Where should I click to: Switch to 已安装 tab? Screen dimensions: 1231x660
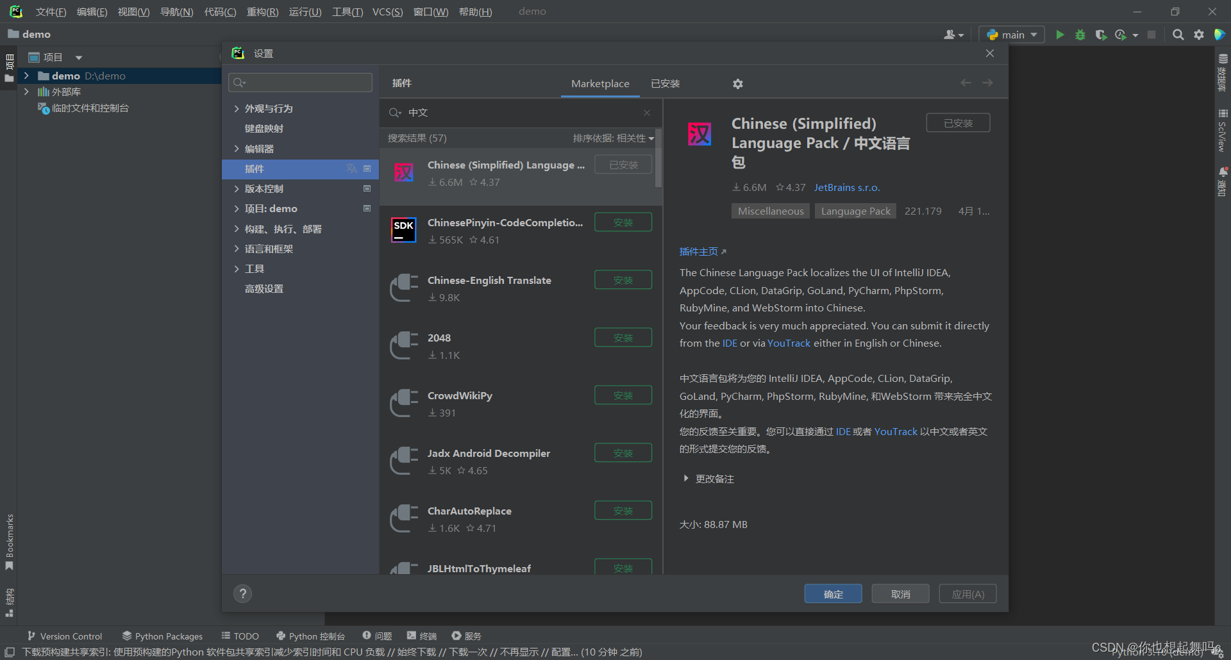coord(665,84)
